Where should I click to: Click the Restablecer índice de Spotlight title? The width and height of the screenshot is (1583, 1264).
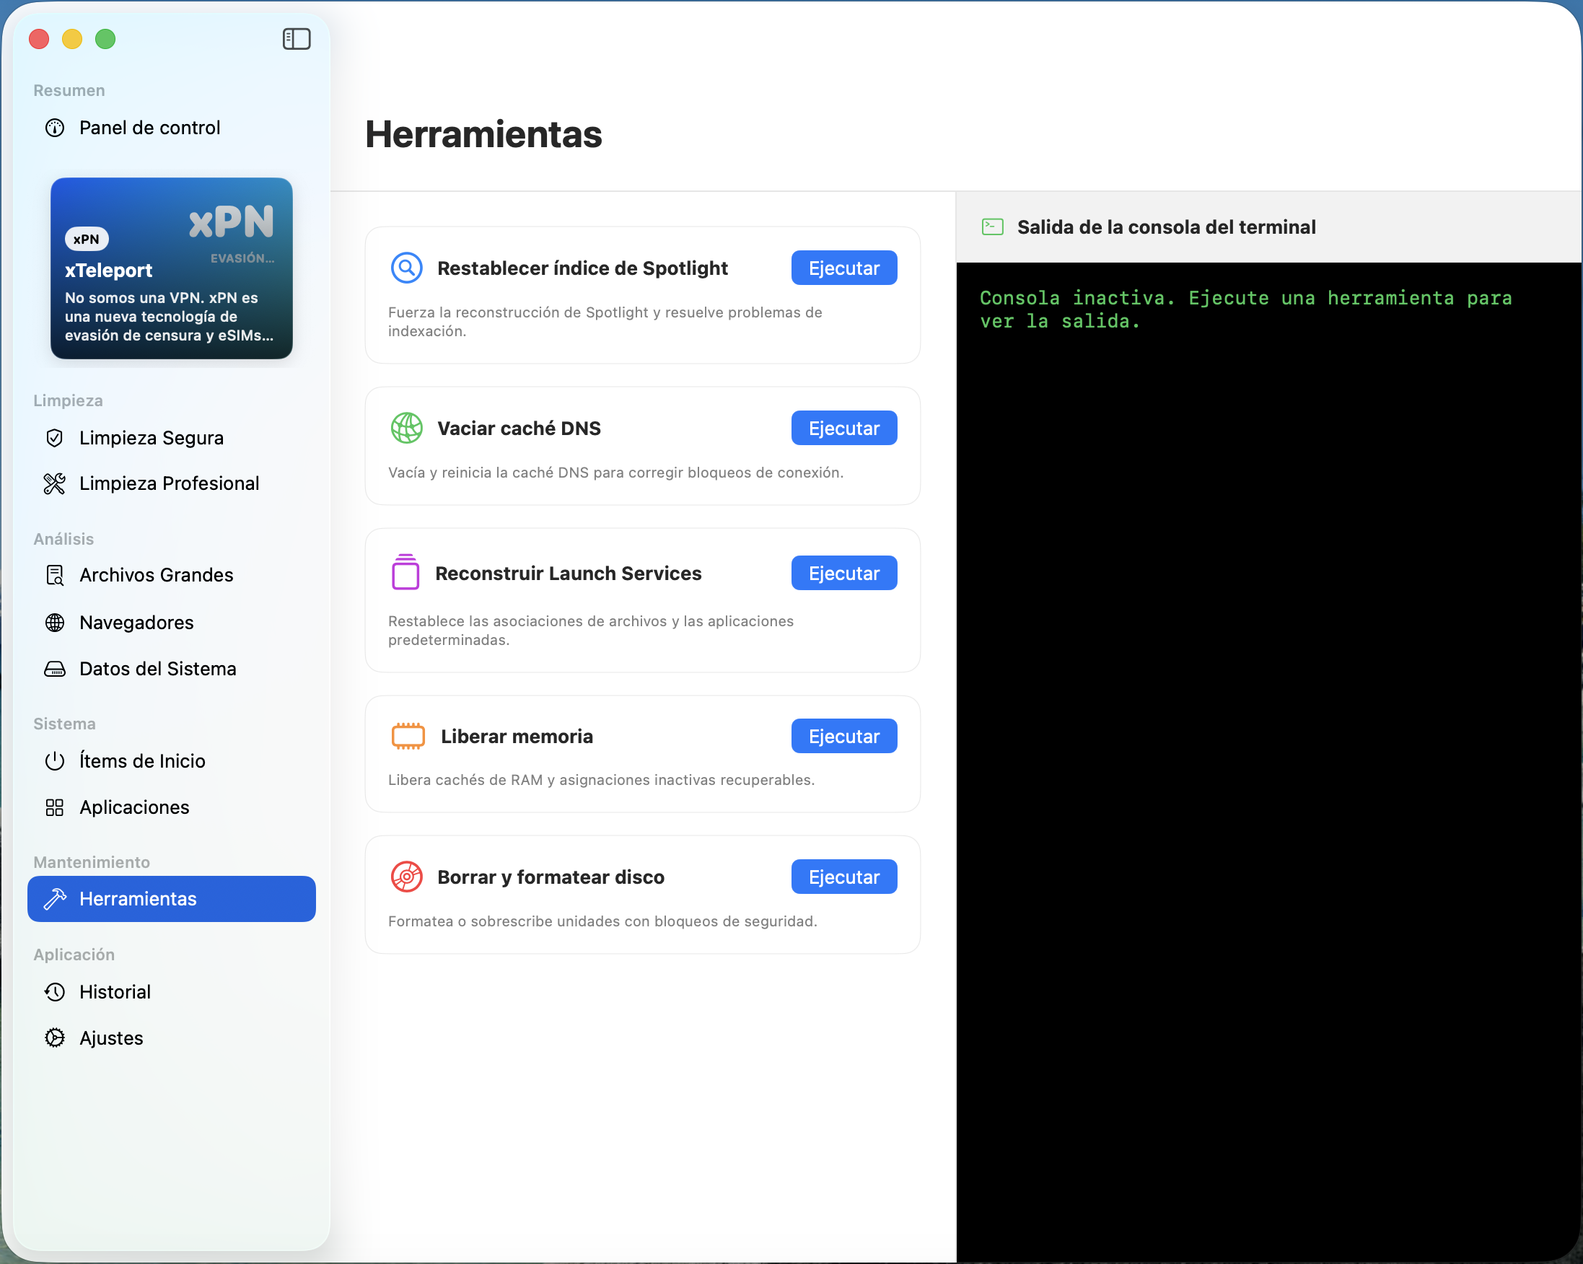[x=583, y=268]
